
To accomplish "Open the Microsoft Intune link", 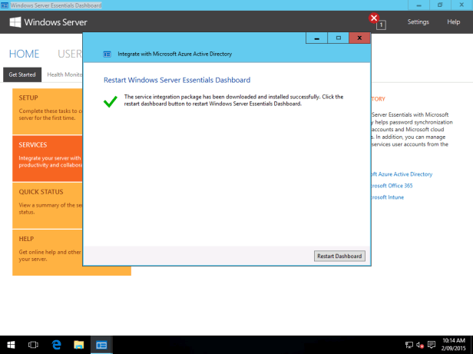I will click(x=389, y=197).
